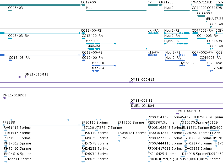Click the Mad-PB protein label
This screenshot has height=163, width=223.
click(x=98, y=63)
